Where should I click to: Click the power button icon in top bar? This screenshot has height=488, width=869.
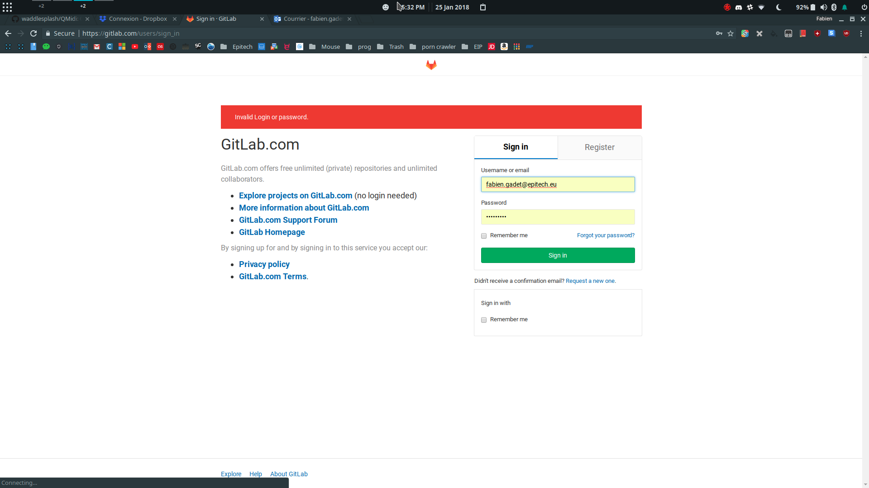coord(864,7)
